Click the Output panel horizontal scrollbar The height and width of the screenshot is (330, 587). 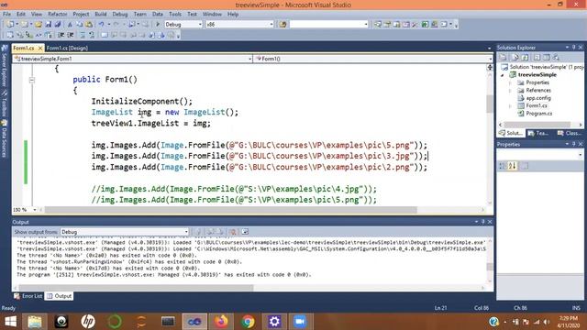pos(136,288)
